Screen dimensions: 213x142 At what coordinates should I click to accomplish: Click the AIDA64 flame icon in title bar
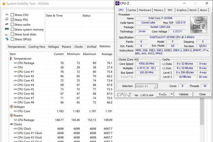(x=4, y=4)
